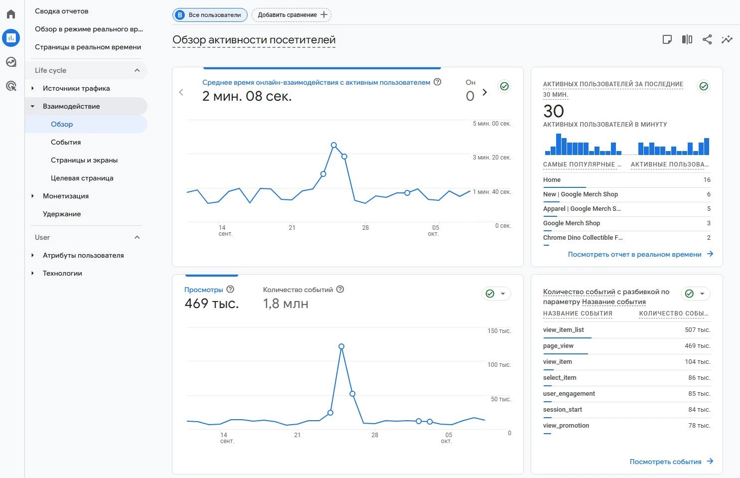740x478 pixels.
Task: Click peak data point on Просмотры chart
Action: [x=341, y=346]
